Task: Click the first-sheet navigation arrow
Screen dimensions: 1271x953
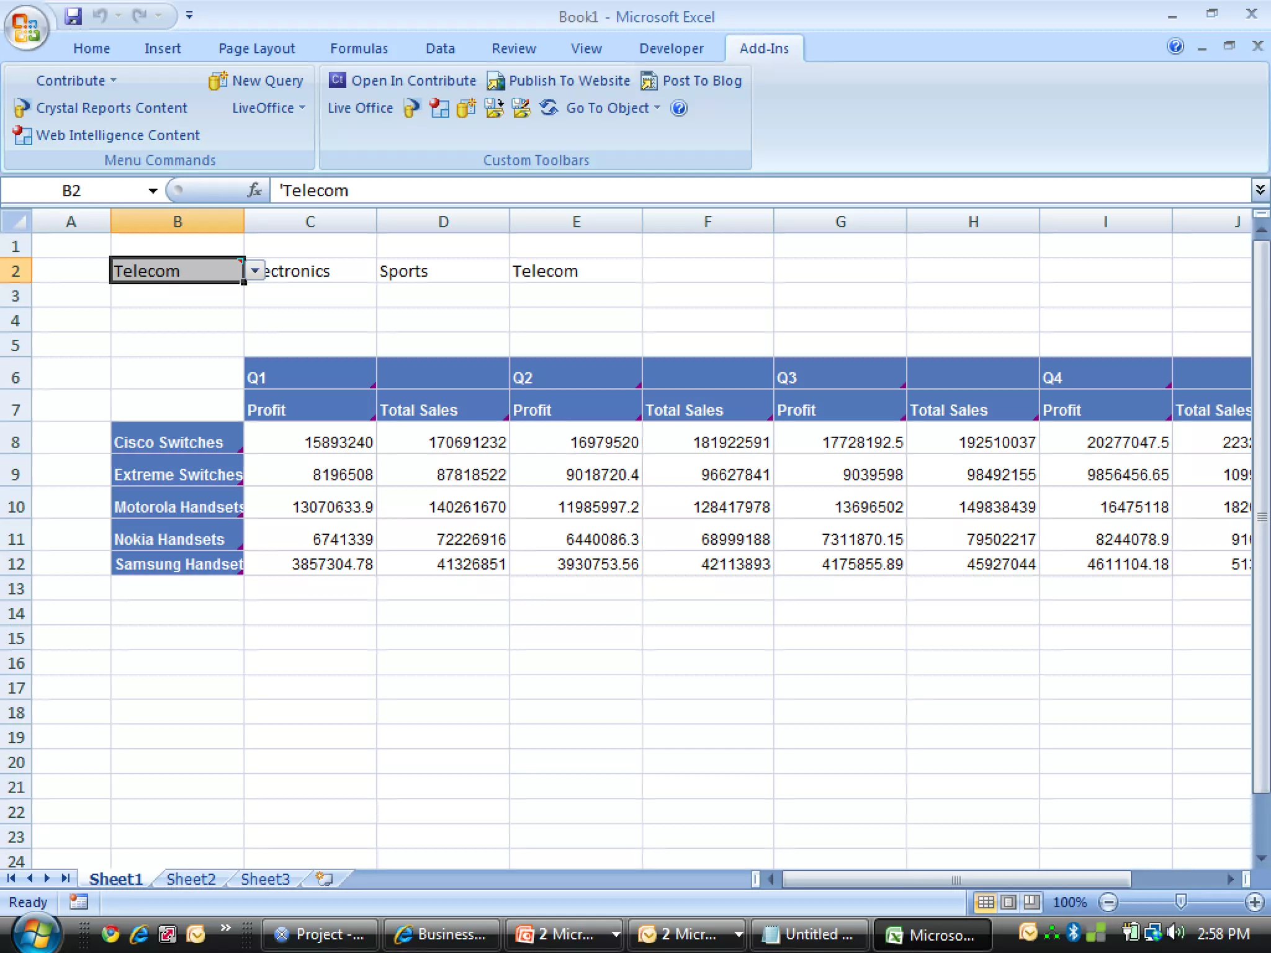Action: (x=11, y=879)
